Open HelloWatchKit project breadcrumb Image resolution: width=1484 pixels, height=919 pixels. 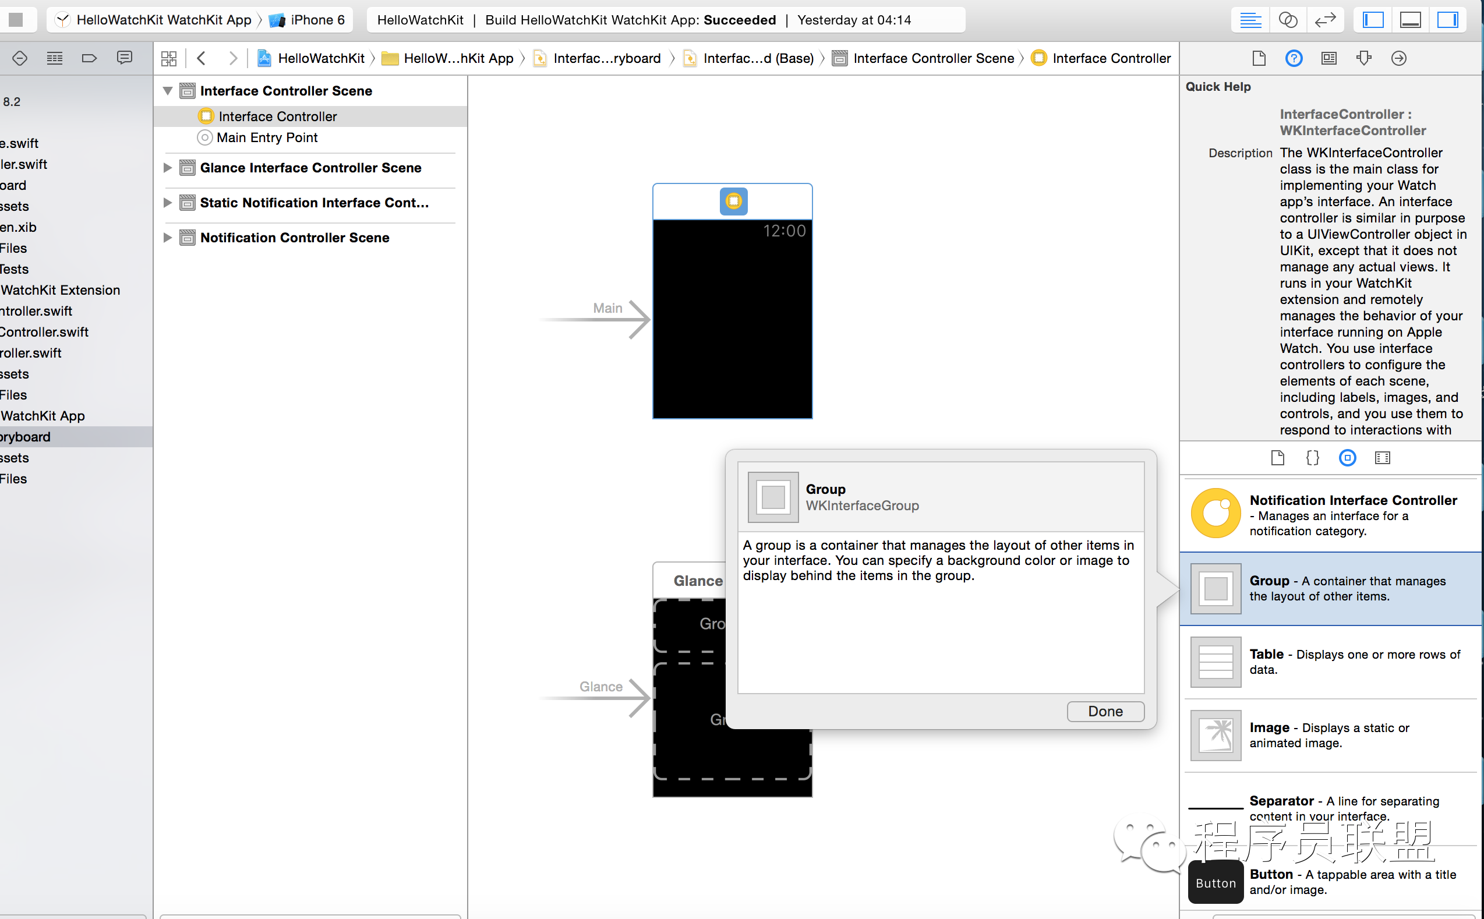(311, 58)
